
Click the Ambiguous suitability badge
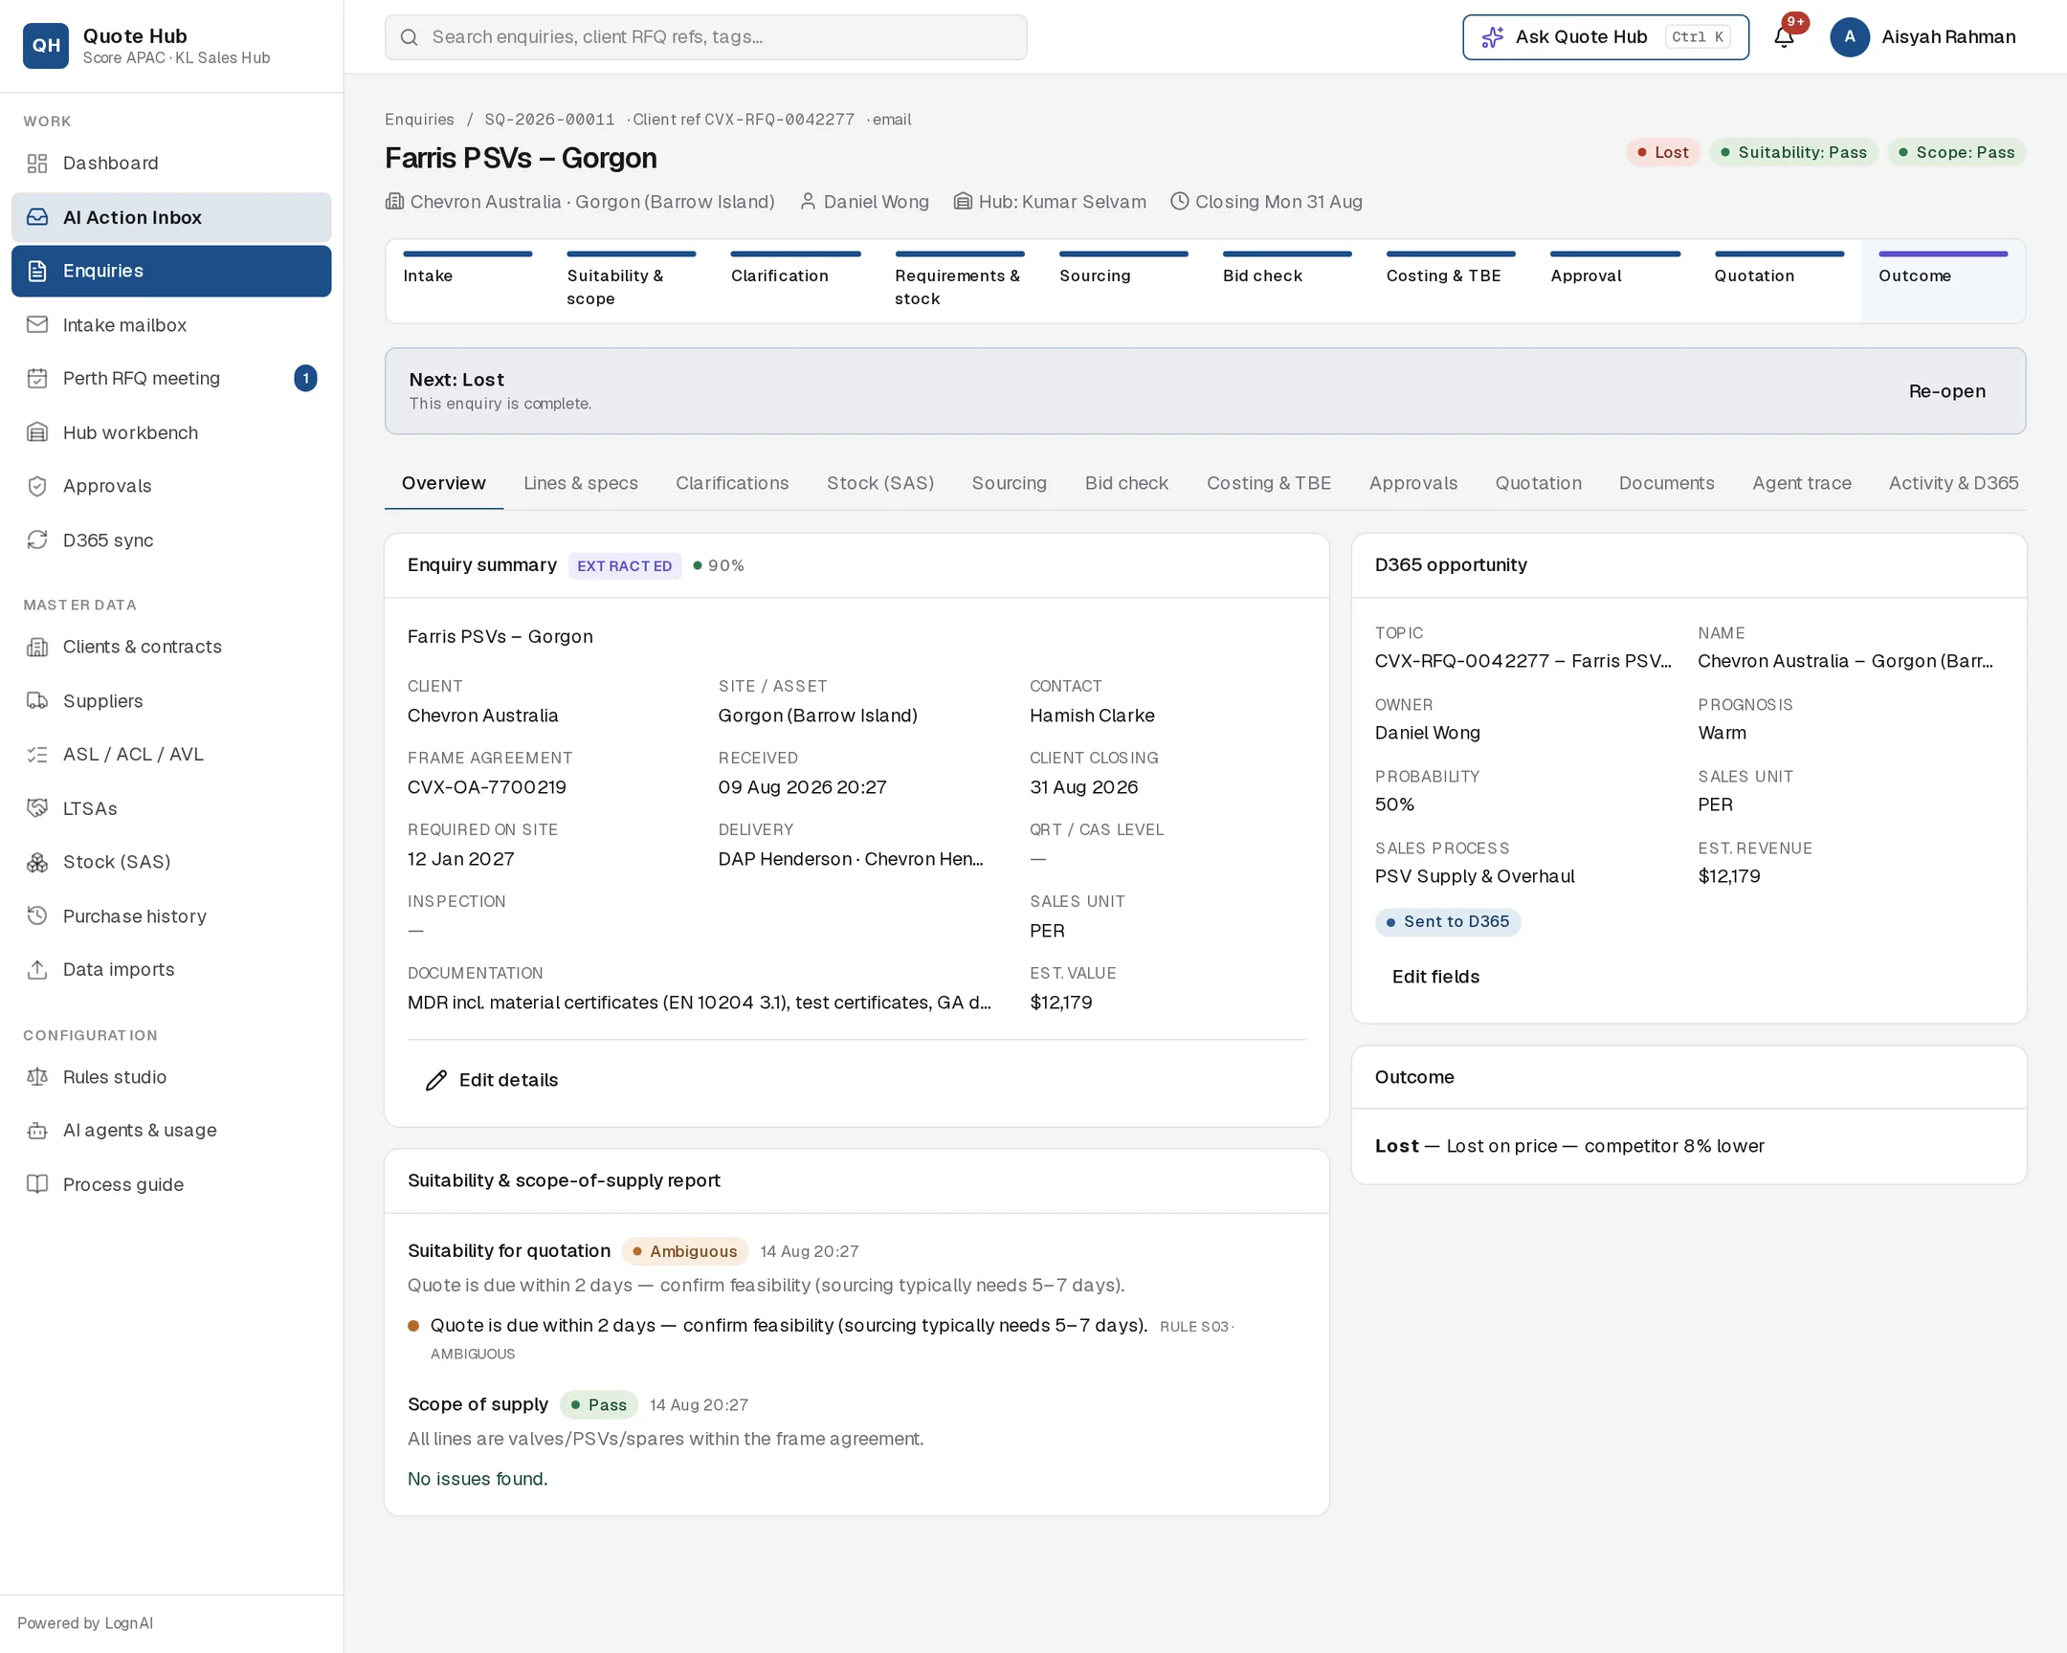[684, 1251]
